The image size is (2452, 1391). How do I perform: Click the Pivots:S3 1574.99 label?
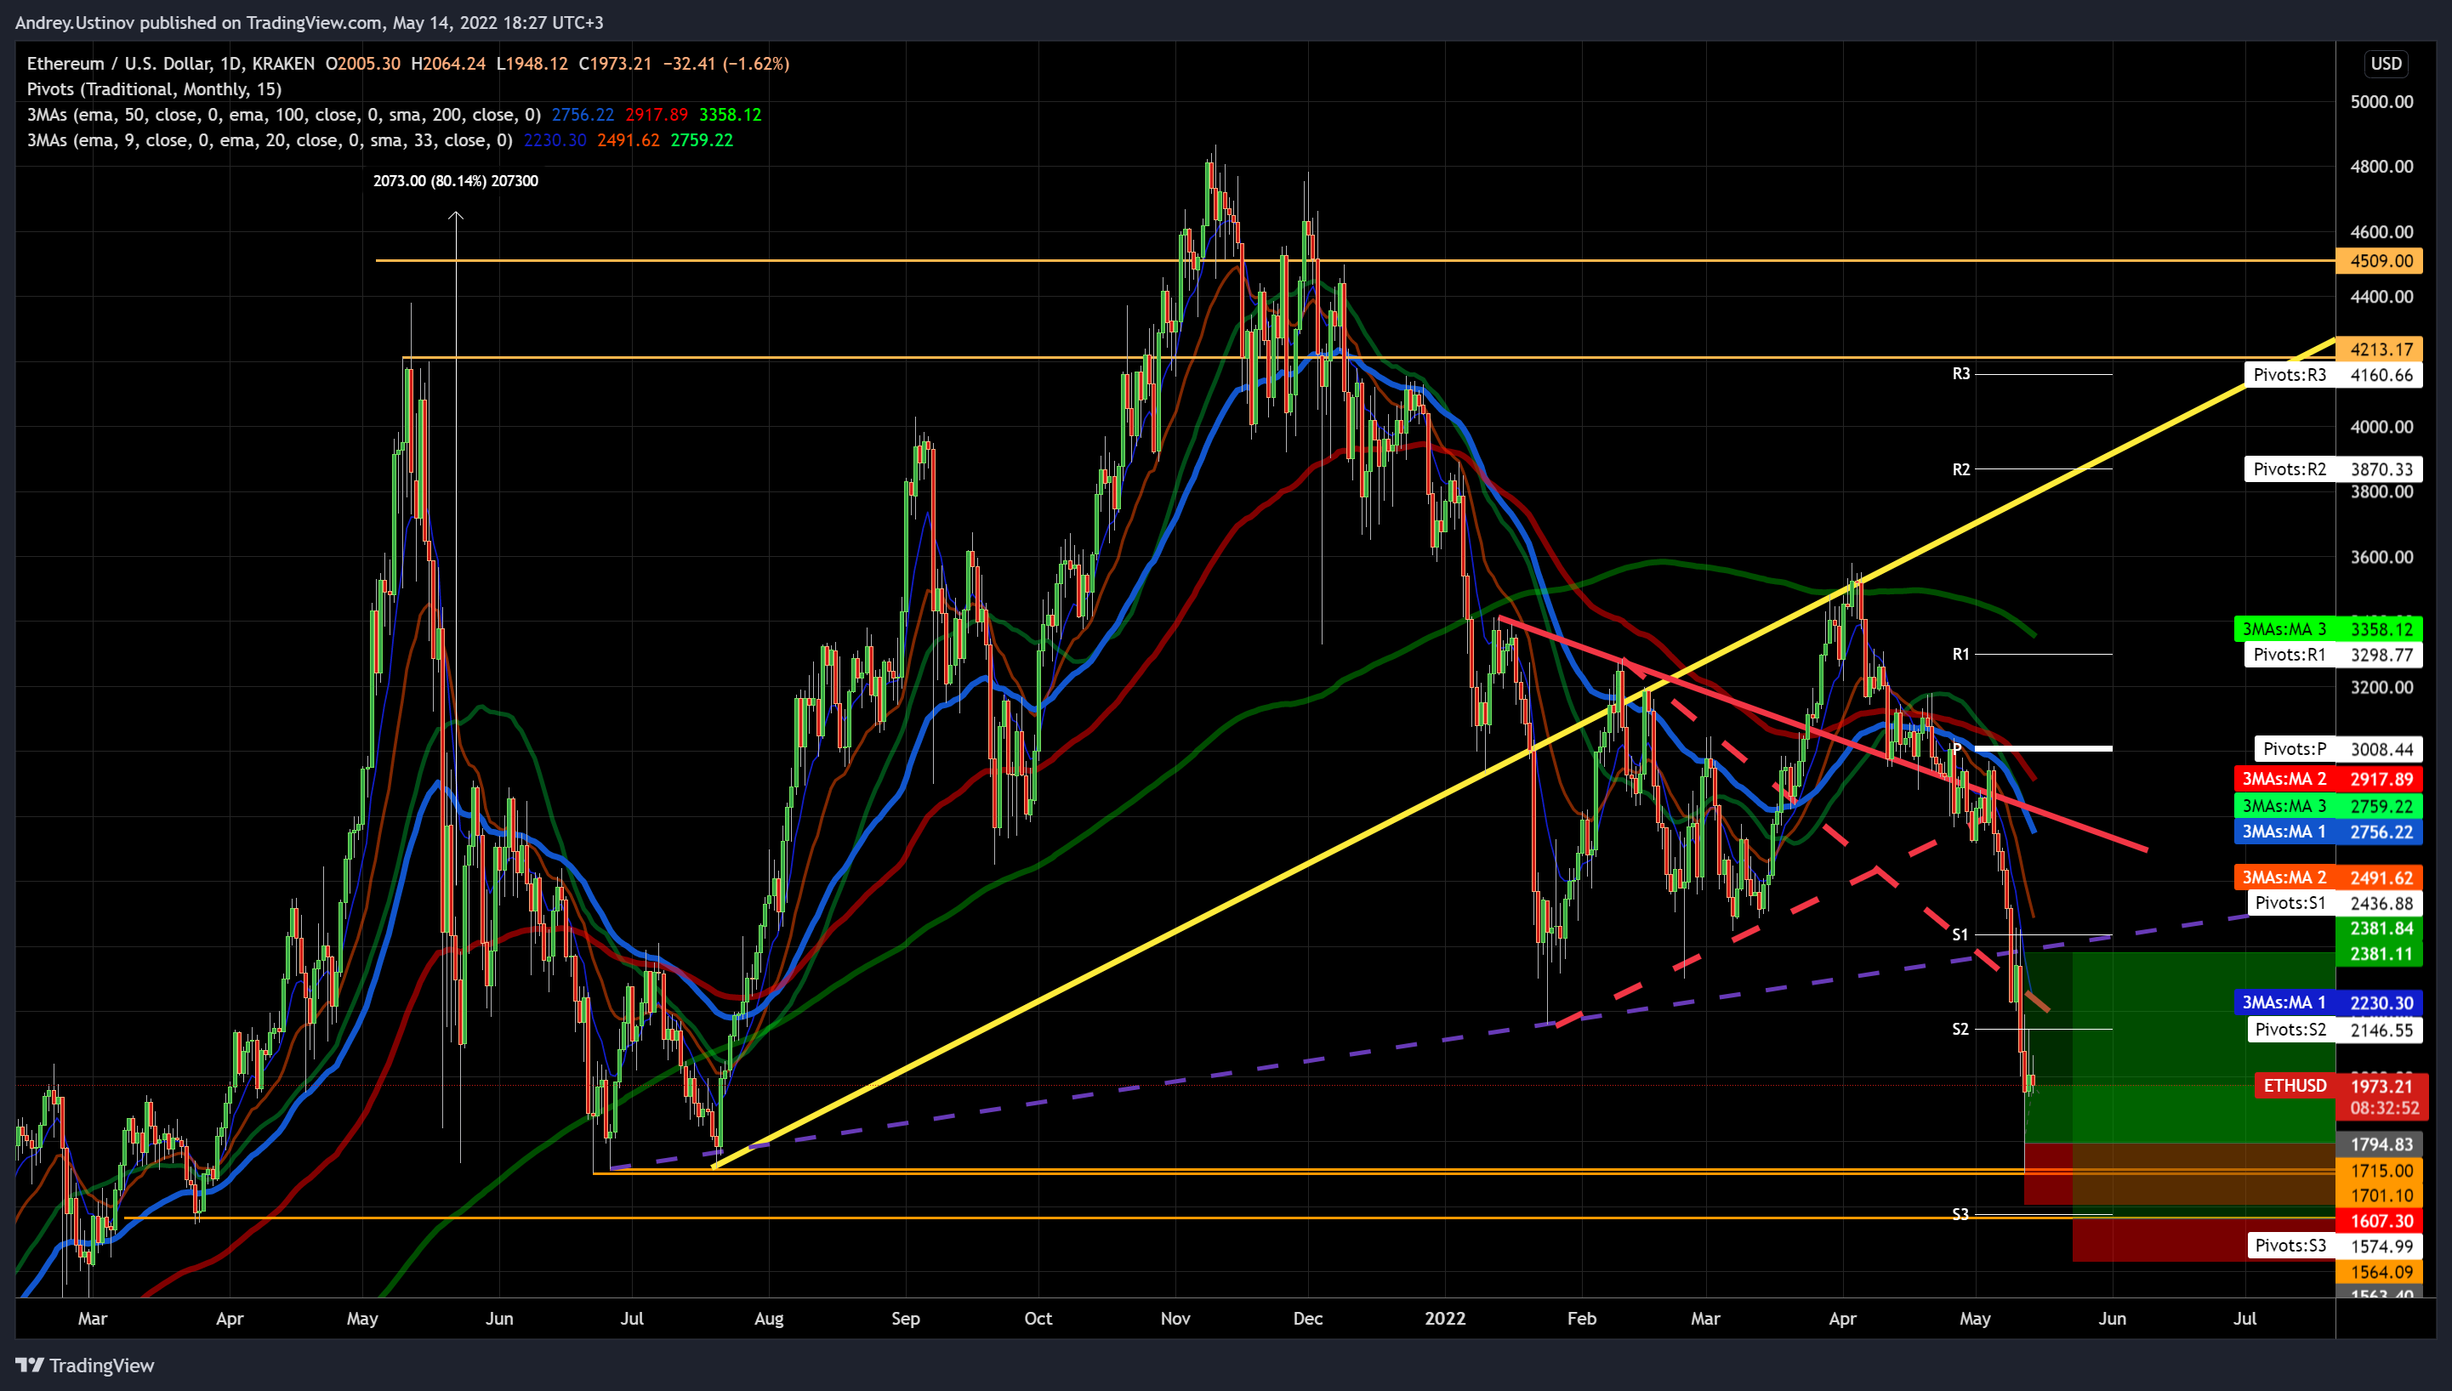click(x=2335, y=1246)
